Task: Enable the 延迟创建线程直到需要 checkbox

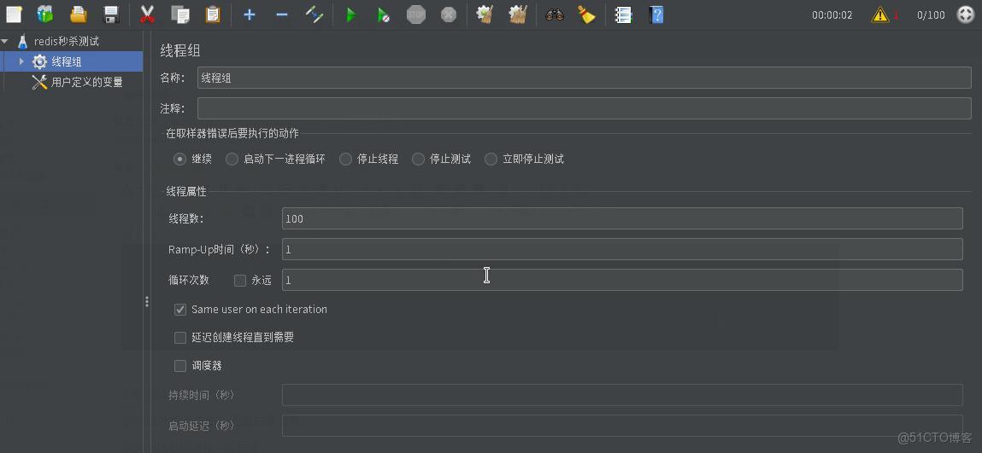Action: click(x=180, y=338)
